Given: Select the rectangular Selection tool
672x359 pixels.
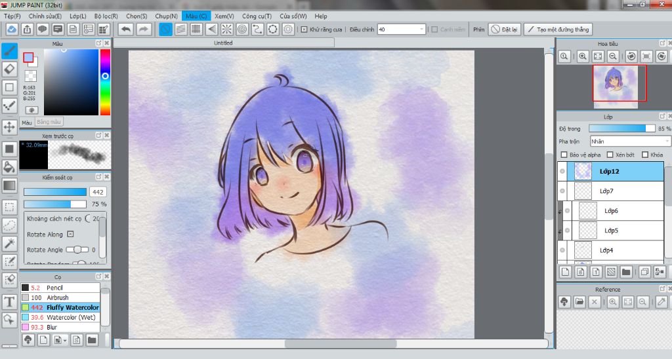Looking at the screenshot, I should coord(9,208).
